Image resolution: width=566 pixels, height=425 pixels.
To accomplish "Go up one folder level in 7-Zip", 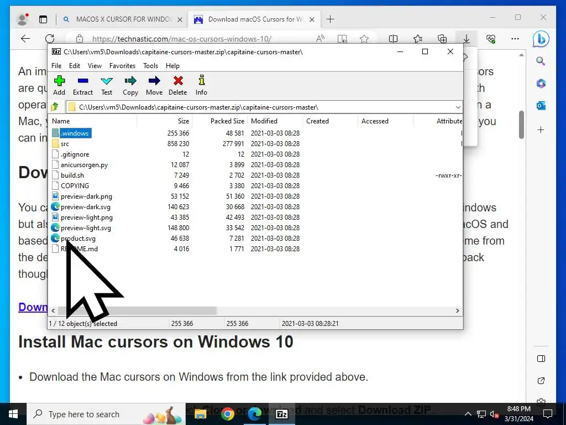I will point(55,107).
